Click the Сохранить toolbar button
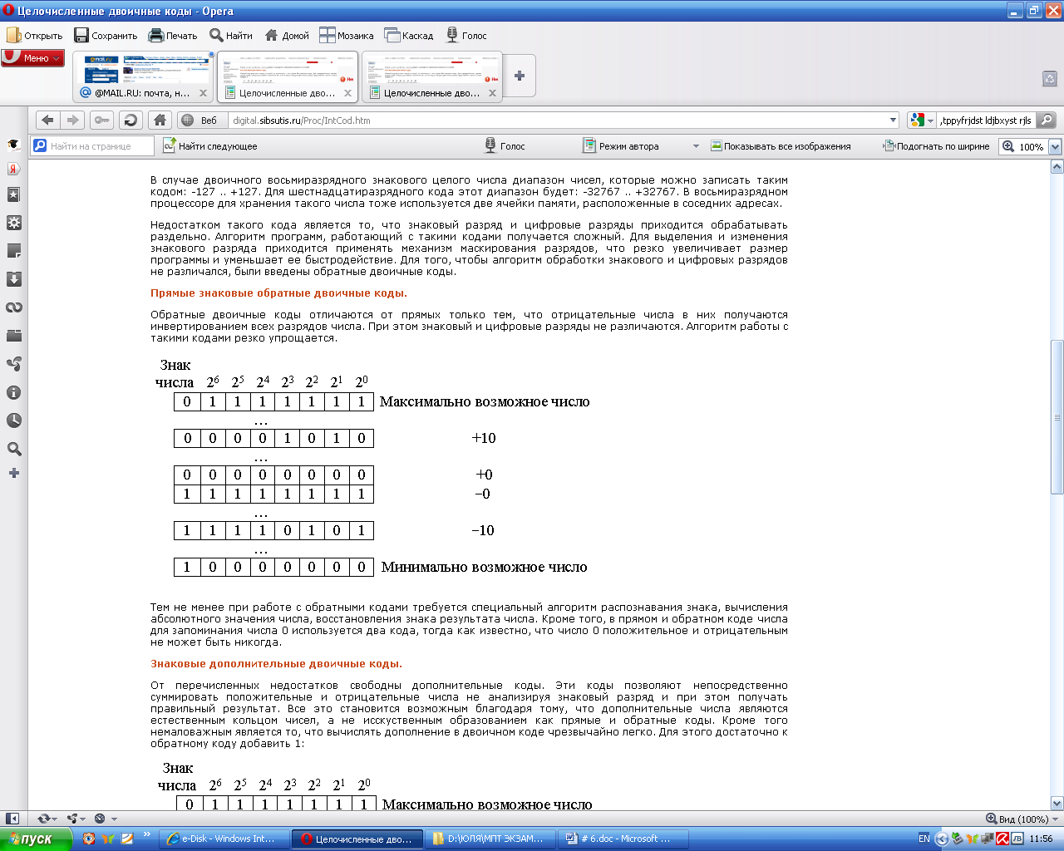Viewport: 1064px width, 851px height. pos(106,35)
